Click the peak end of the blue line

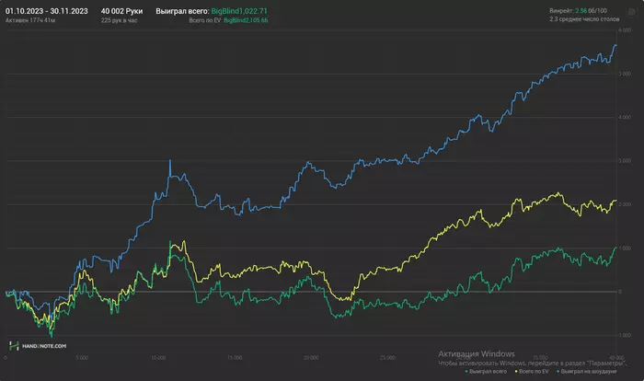tap(615, 45)
